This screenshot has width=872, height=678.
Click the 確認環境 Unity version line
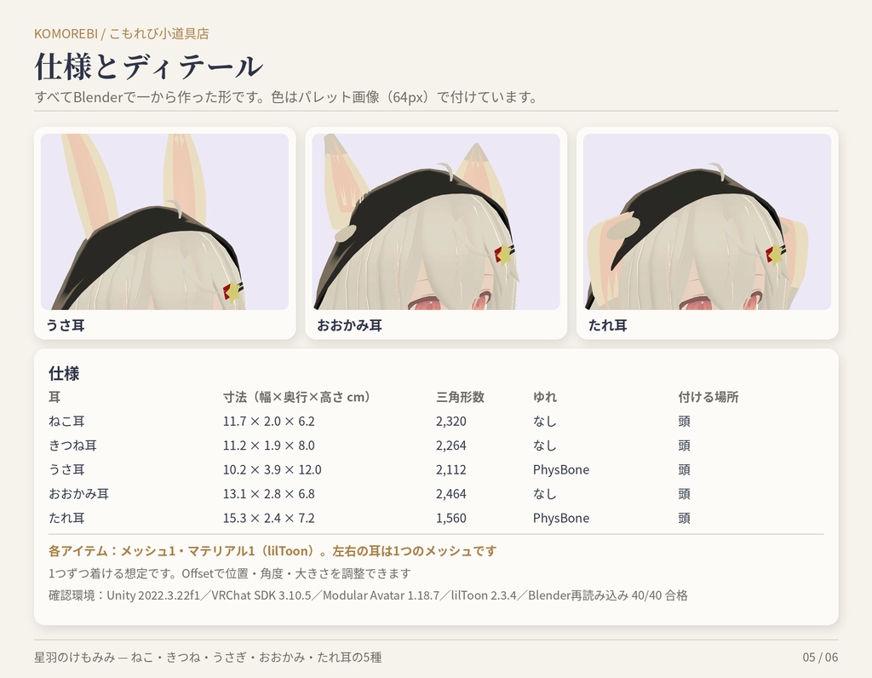(368, 595)
